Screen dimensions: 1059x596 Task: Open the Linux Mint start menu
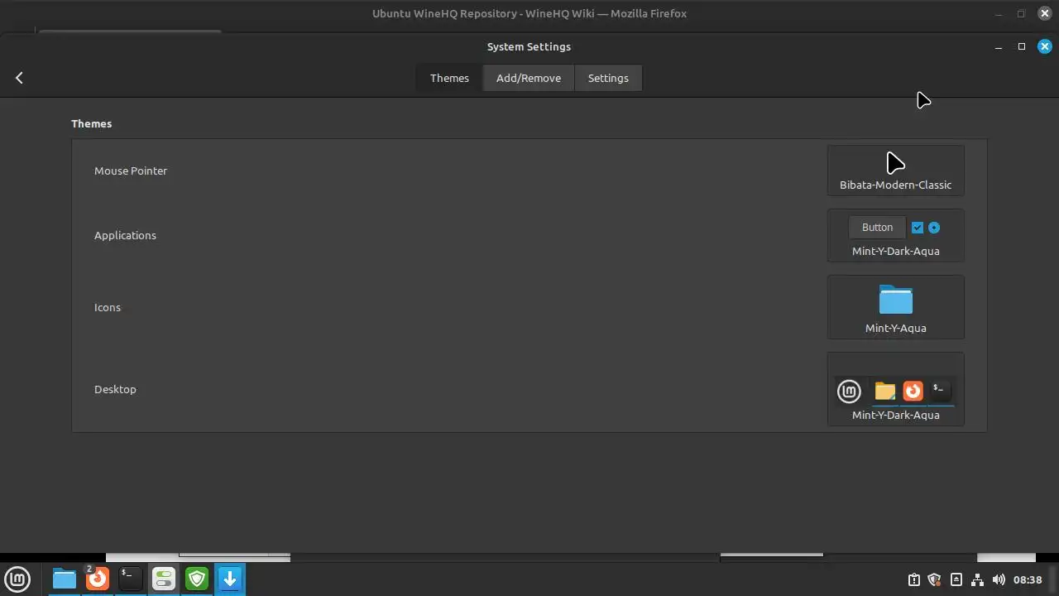pyautogui.click(x=17, y=579)
